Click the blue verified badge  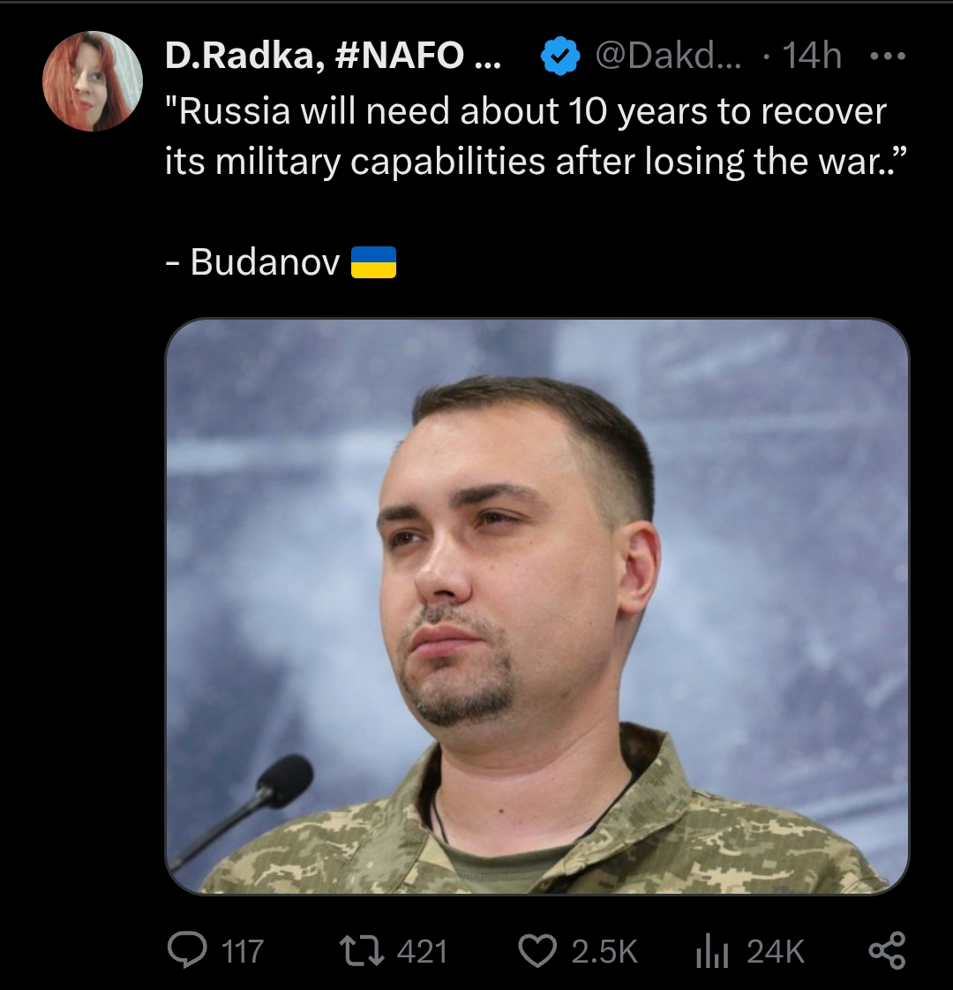pos(560,57)
